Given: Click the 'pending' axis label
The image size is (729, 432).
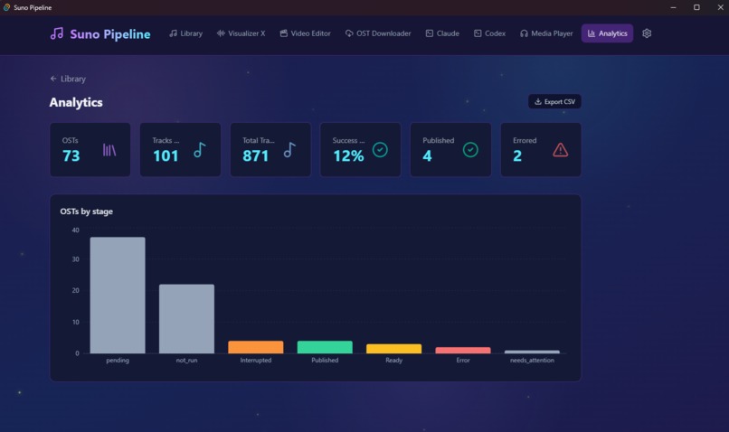Looking at the screenshot, I should point(118,360).
